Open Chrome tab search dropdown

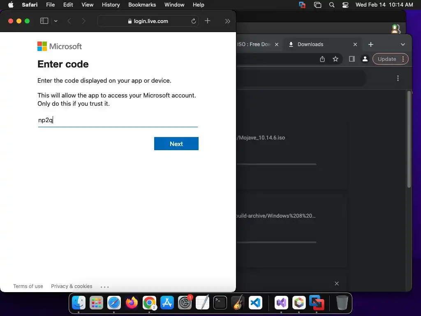(x=403, y=44)
